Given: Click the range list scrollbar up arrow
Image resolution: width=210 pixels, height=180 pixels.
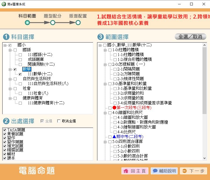Looking at the screenshot, I should (x=204, y=45).
